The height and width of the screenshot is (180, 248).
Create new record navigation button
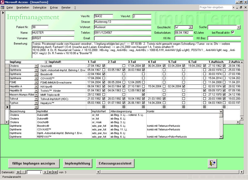(55, 172)
